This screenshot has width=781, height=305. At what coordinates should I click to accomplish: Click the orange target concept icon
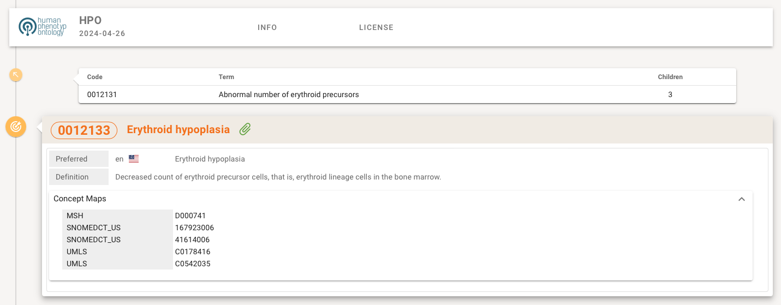pyautogui.click(x=16, y=127)
